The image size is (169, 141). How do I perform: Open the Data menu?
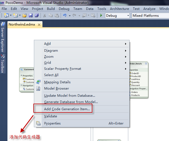click(x=90, y=9)
